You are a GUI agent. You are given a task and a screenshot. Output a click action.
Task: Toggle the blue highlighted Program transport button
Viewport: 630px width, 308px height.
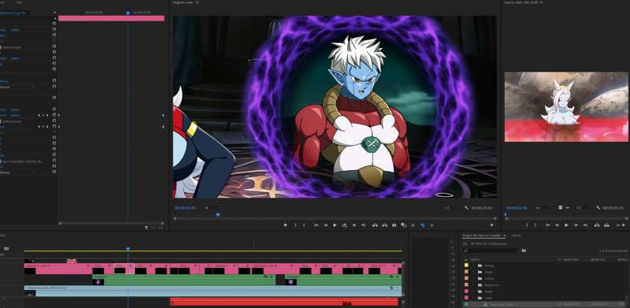click(423, 225)
